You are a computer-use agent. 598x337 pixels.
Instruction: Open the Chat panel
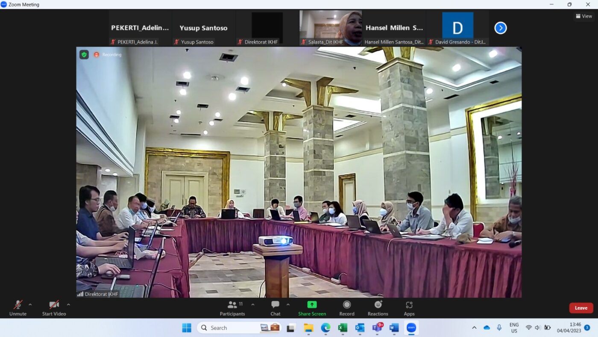(x=276, y=308)
